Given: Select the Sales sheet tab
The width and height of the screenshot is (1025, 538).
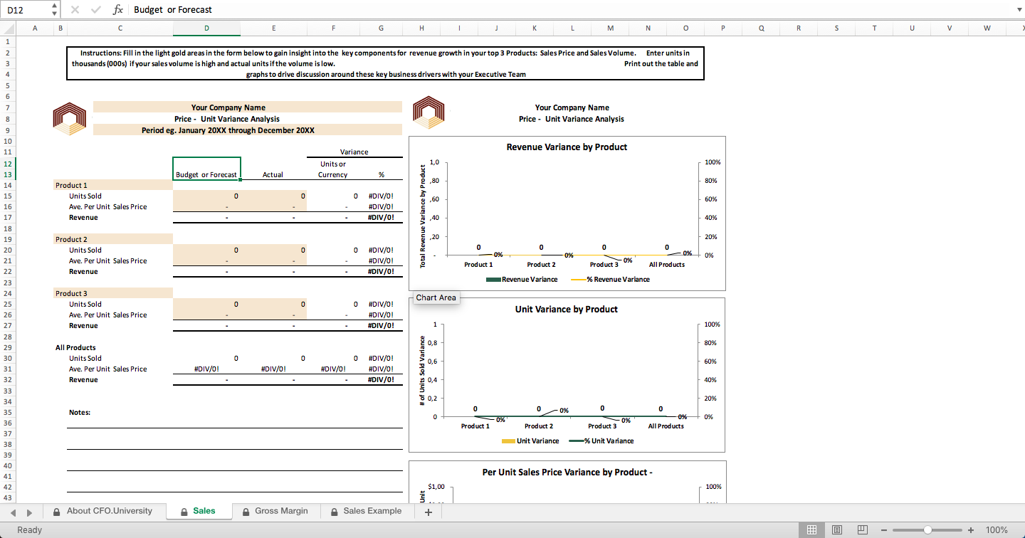Looking at the screenshot, I should pyautogui.click(x=199, y=511).
